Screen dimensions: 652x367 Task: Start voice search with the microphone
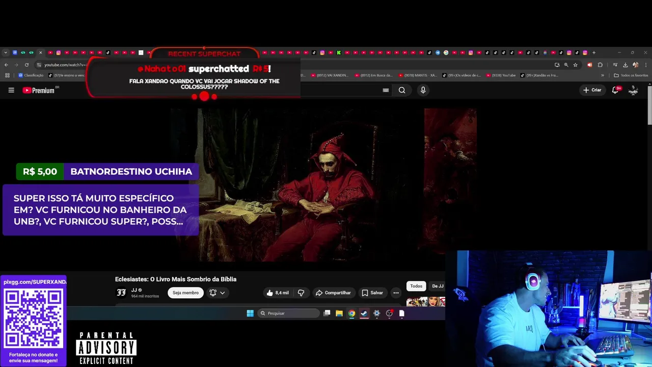(423, 90)
